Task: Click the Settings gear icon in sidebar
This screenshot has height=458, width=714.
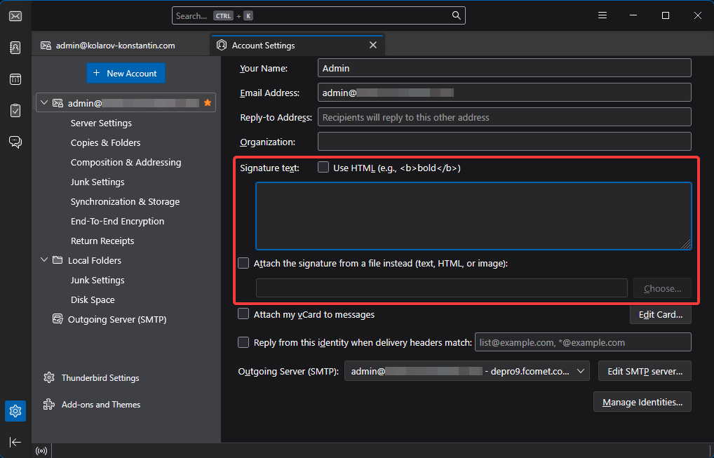Action: [15, 411]
